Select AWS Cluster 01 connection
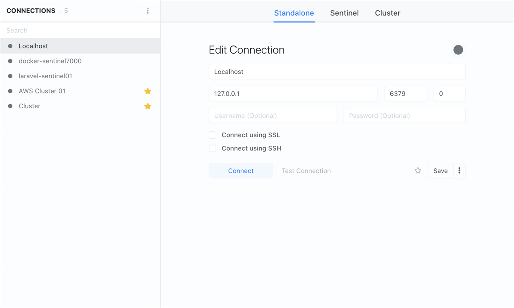The image size is (514, 308). coord(42,91)
